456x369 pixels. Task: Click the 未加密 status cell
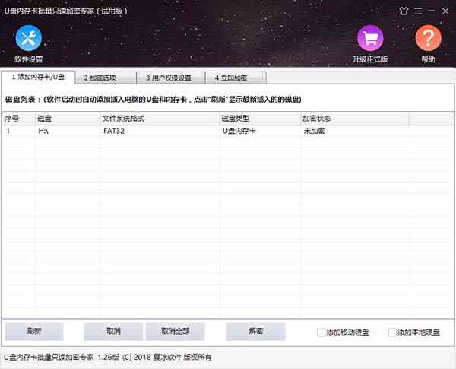tap(314, 131)
